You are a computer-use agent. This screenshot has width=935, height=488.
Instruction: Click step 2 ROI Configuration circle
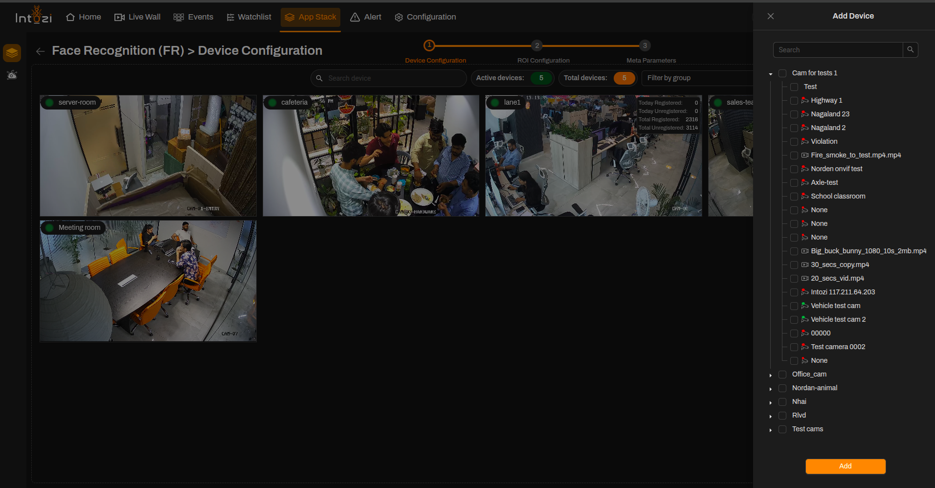[x=537, y=45]
